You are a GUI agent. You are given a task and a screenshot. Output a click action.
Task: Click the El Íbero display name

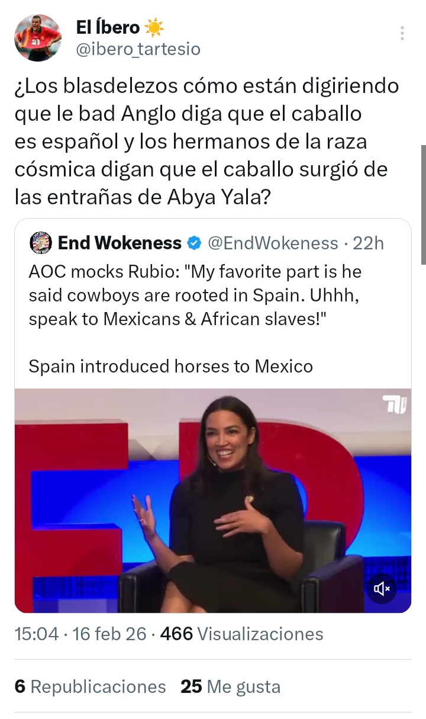point(108,27)
